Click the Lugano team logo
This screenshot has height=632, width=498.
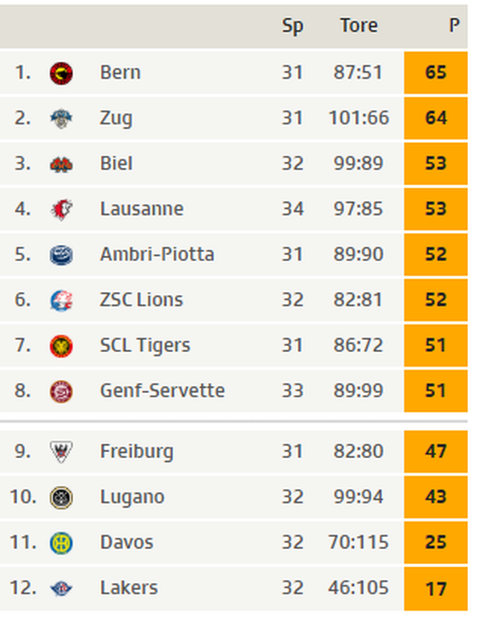tap(62, 498)
